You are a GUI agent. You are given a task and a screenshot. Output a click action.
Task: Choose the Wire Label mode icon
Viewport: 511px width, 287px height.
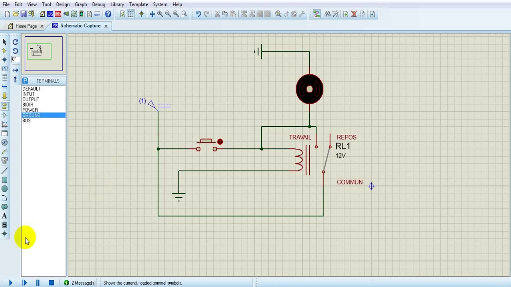4,69
